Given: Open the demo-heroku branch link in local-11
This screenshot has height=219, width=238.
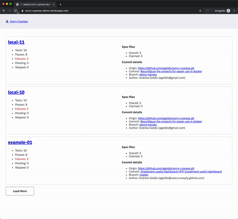Looking at the screenshot, I should [x=148, y=74].
